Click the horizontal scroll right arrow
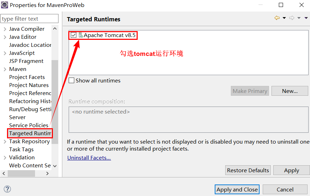This screenshot has height=196, width=310. coord(47,173)
